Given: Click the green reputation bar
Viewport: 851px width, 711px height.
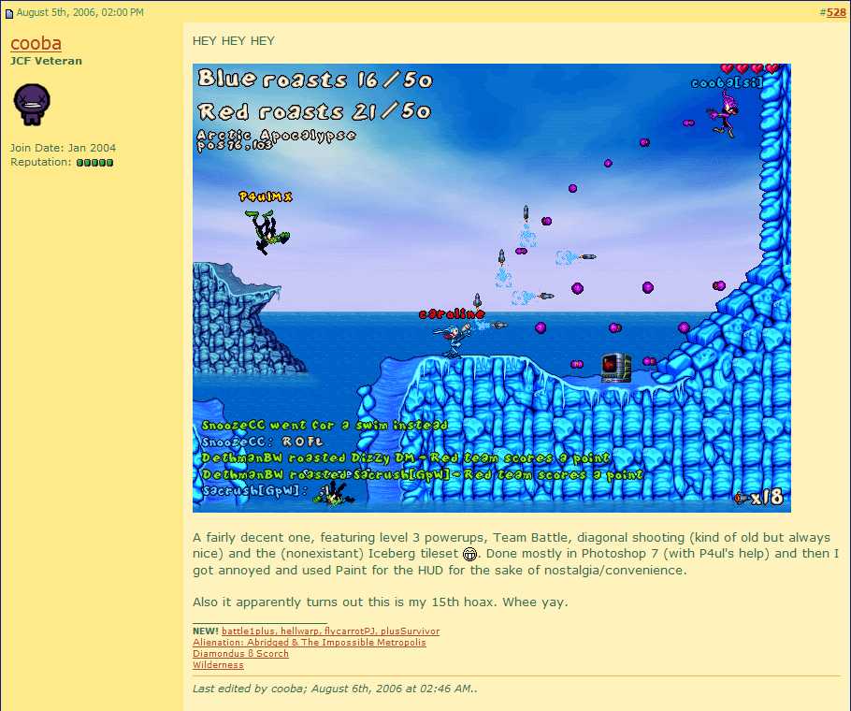Looking at the screenshot, I should click(95, 162).
